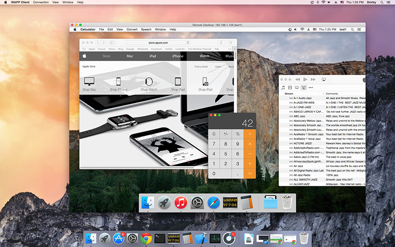This screenshot has height=247, width=395.
Task: Open the more (…) media menu in iTunes
Action: (311, 88)
